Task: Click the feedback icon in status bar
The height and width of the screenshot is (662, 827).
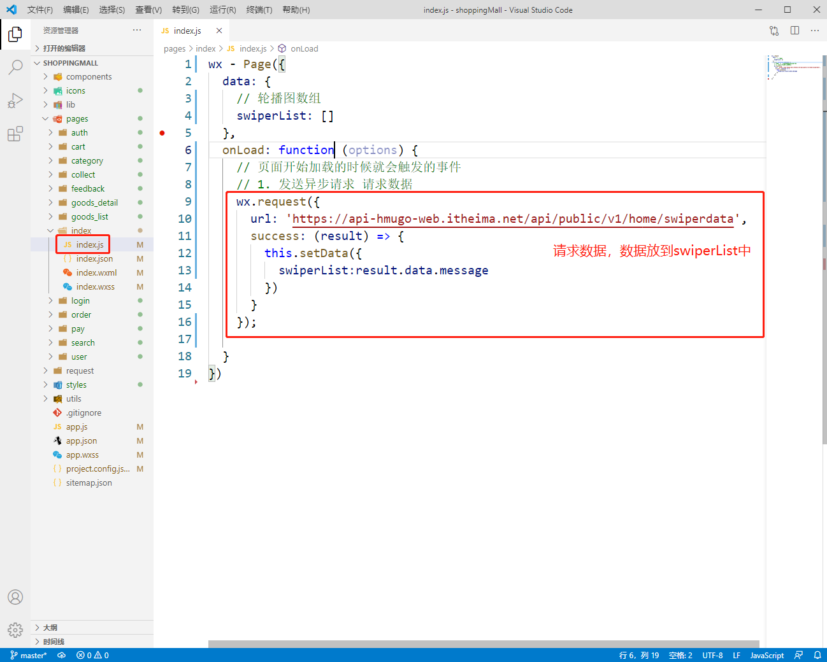Action: point(798,655)
